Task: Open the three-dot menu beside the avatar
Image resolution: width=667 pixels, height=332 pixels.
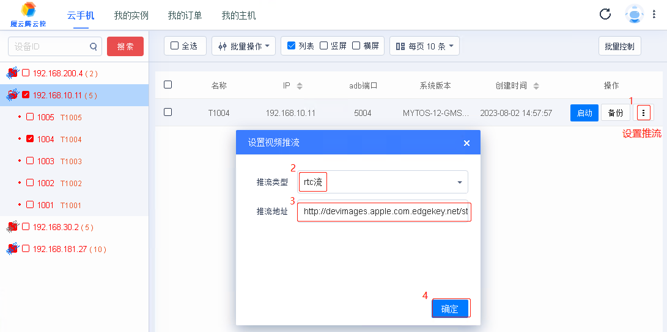Action: (x=654, y=15)
